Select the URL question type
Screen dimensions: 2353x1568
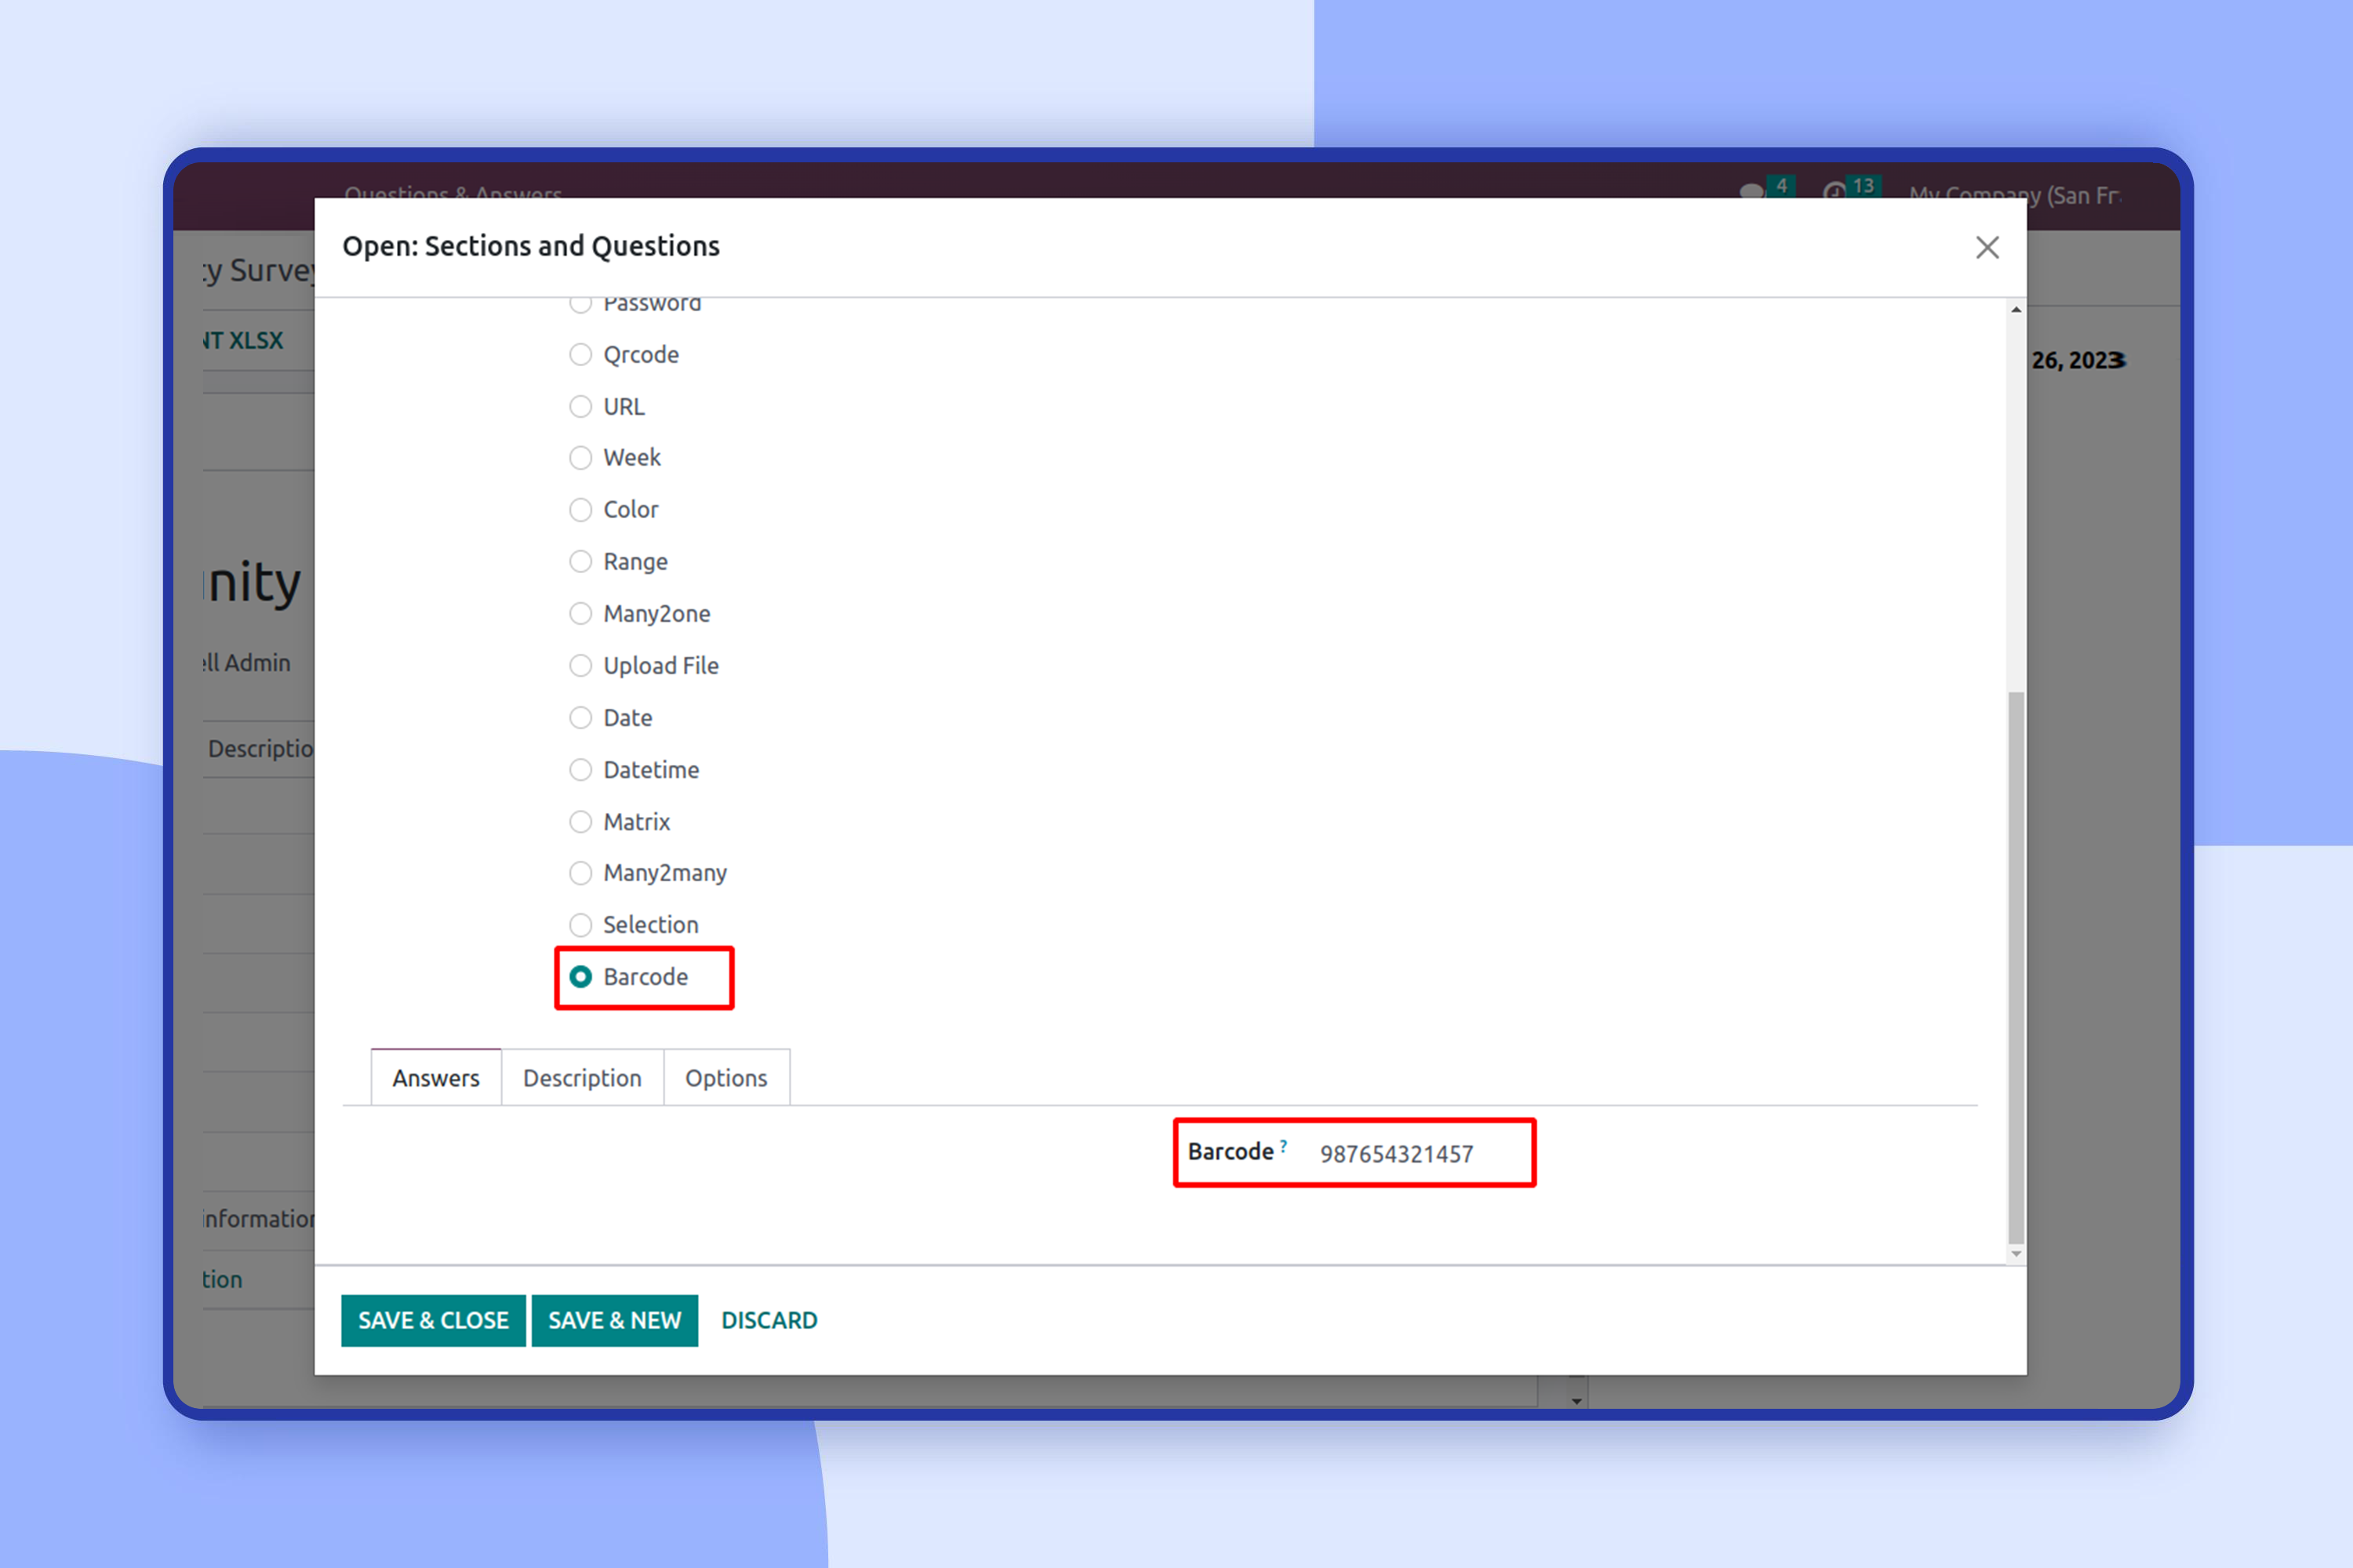click(580, 407)
